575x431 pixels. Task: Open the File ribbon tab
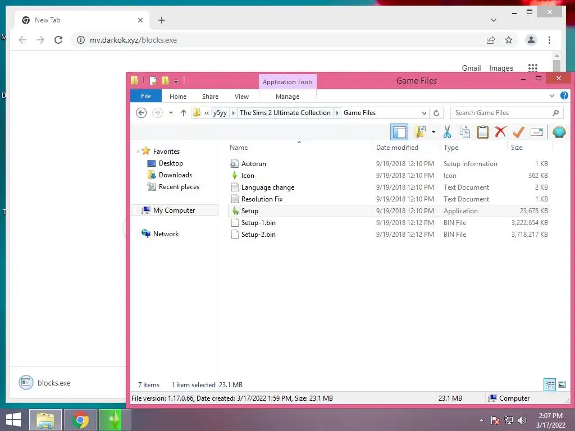coord(145,96)
